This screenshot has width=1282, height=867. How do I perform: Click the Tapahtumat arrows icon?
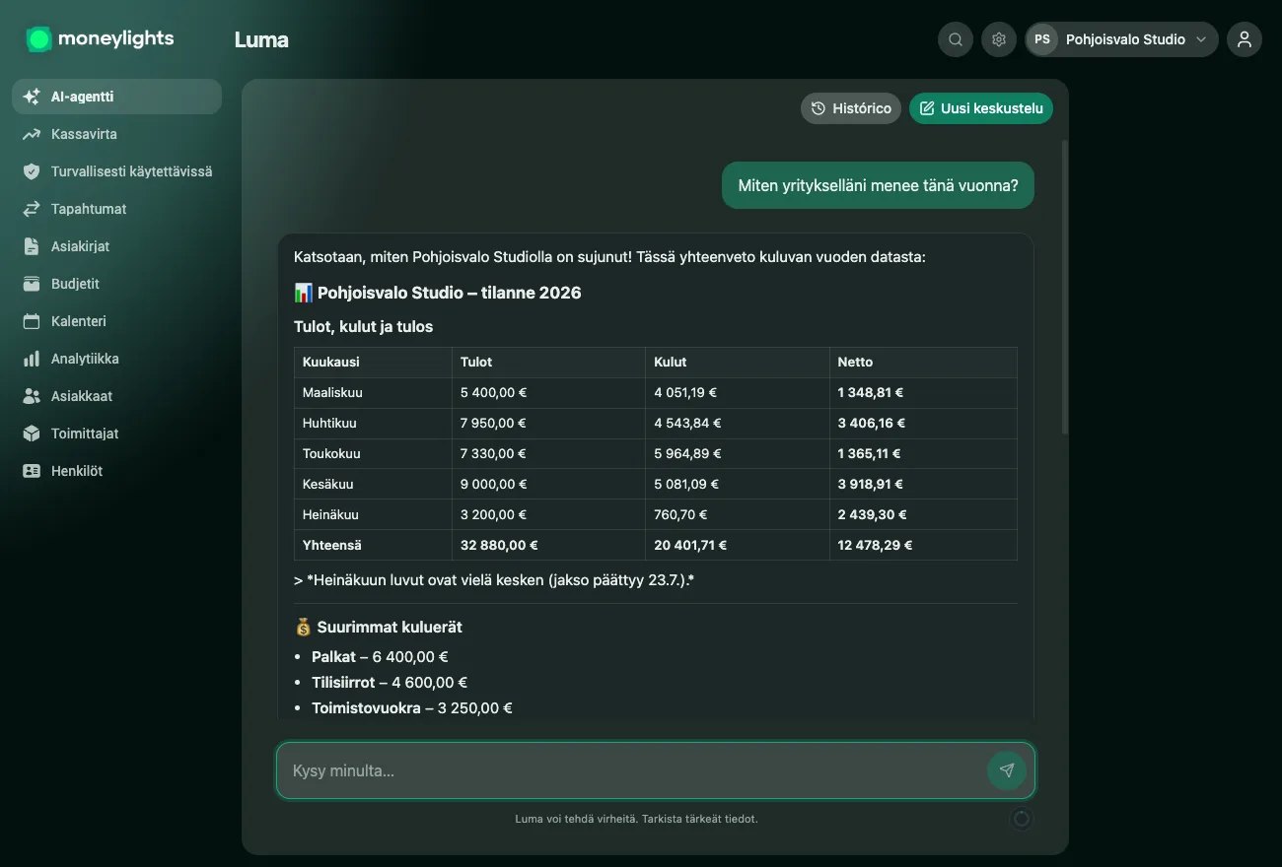32,209
